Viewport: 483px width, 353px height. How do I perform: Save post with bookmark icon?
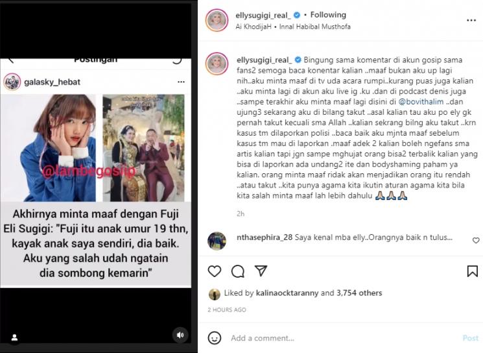coord(472,271)
